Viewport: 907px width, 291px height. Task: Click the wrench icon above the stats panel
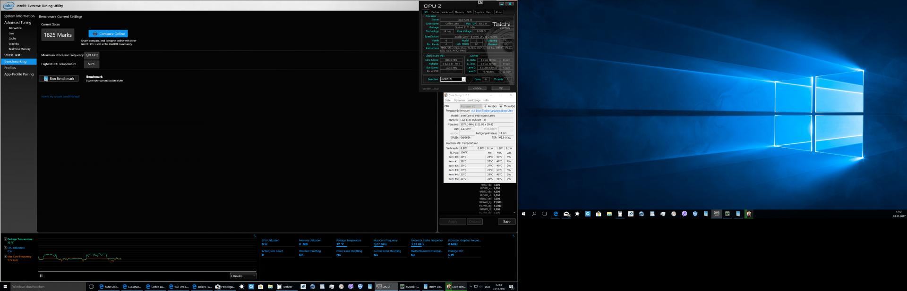(x=513, y=236)
